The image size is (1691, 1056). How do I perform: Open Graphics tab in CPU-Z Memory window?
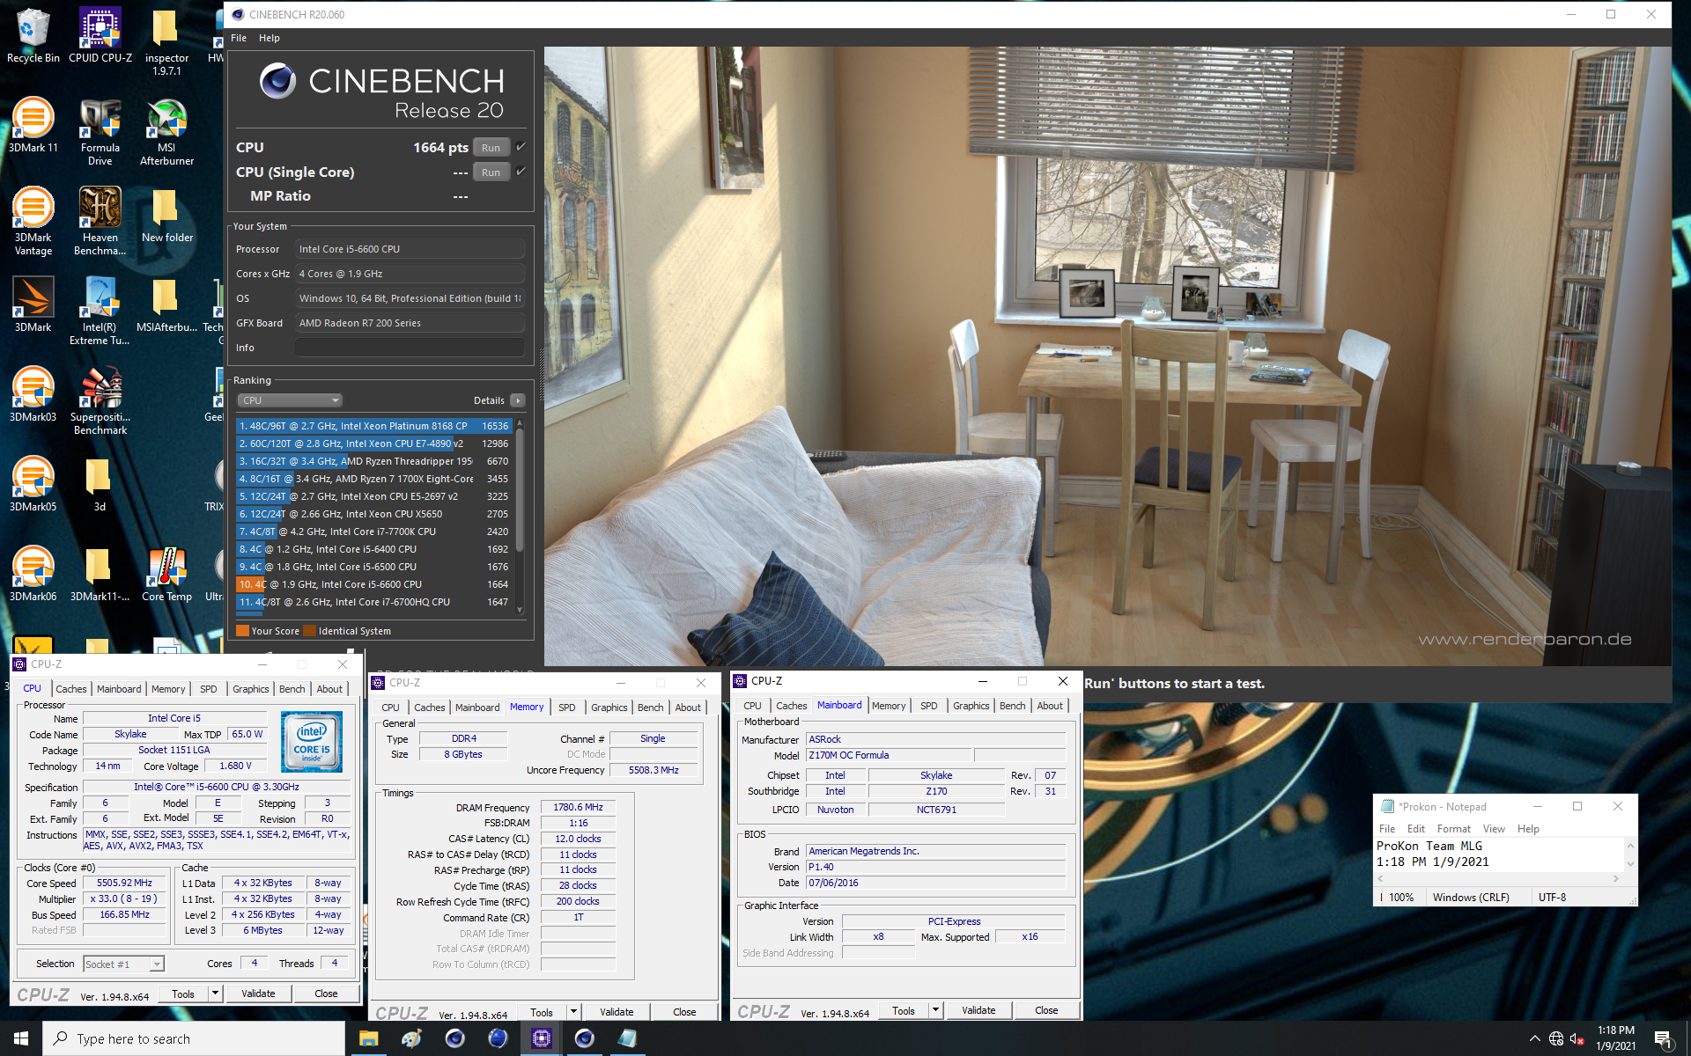(609, 708)
